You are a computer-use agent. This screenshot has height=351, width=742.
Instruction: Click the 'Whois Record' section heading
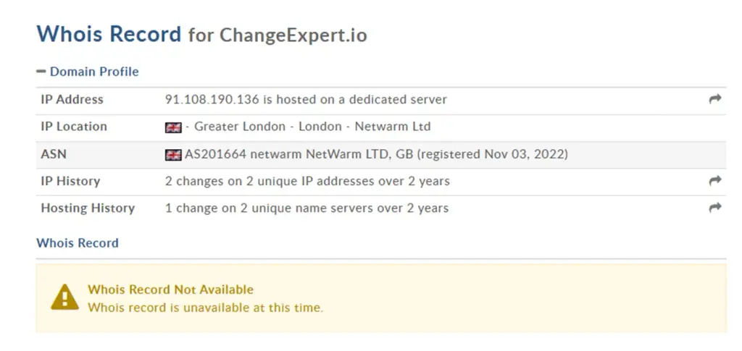78,243
